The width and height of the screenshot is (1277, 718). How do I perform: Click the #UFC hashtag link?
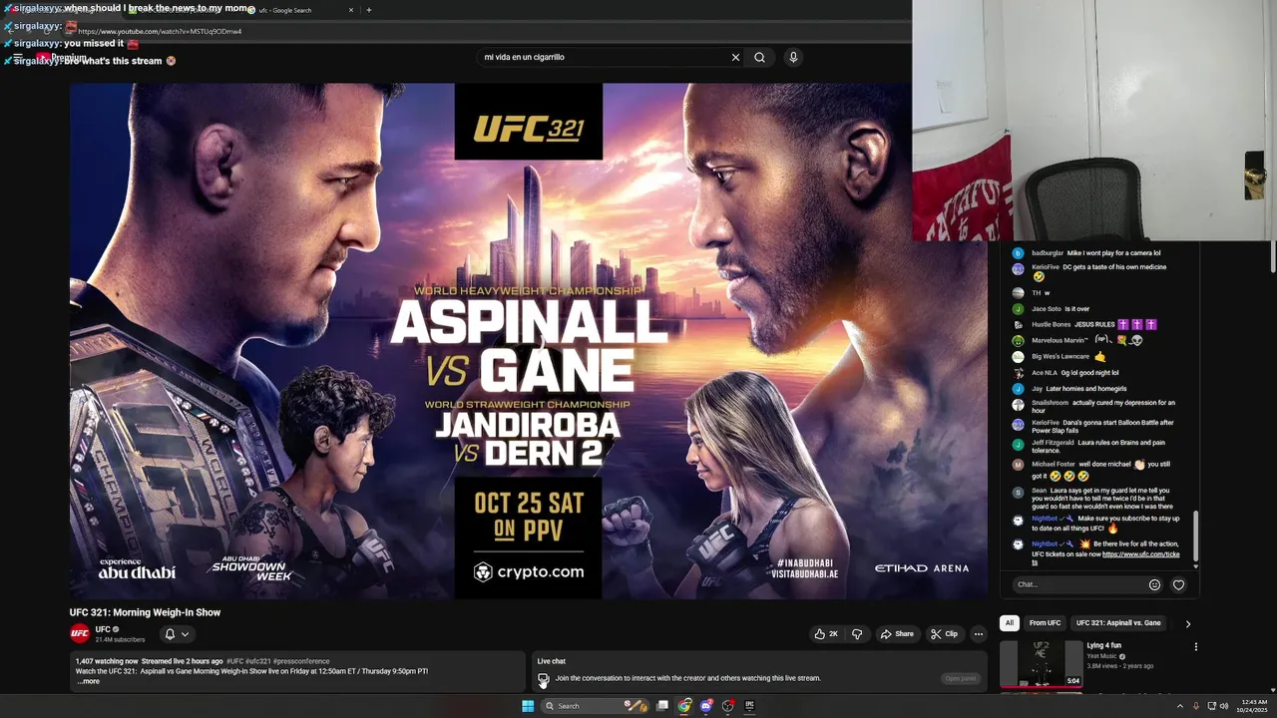pos(234,661)
